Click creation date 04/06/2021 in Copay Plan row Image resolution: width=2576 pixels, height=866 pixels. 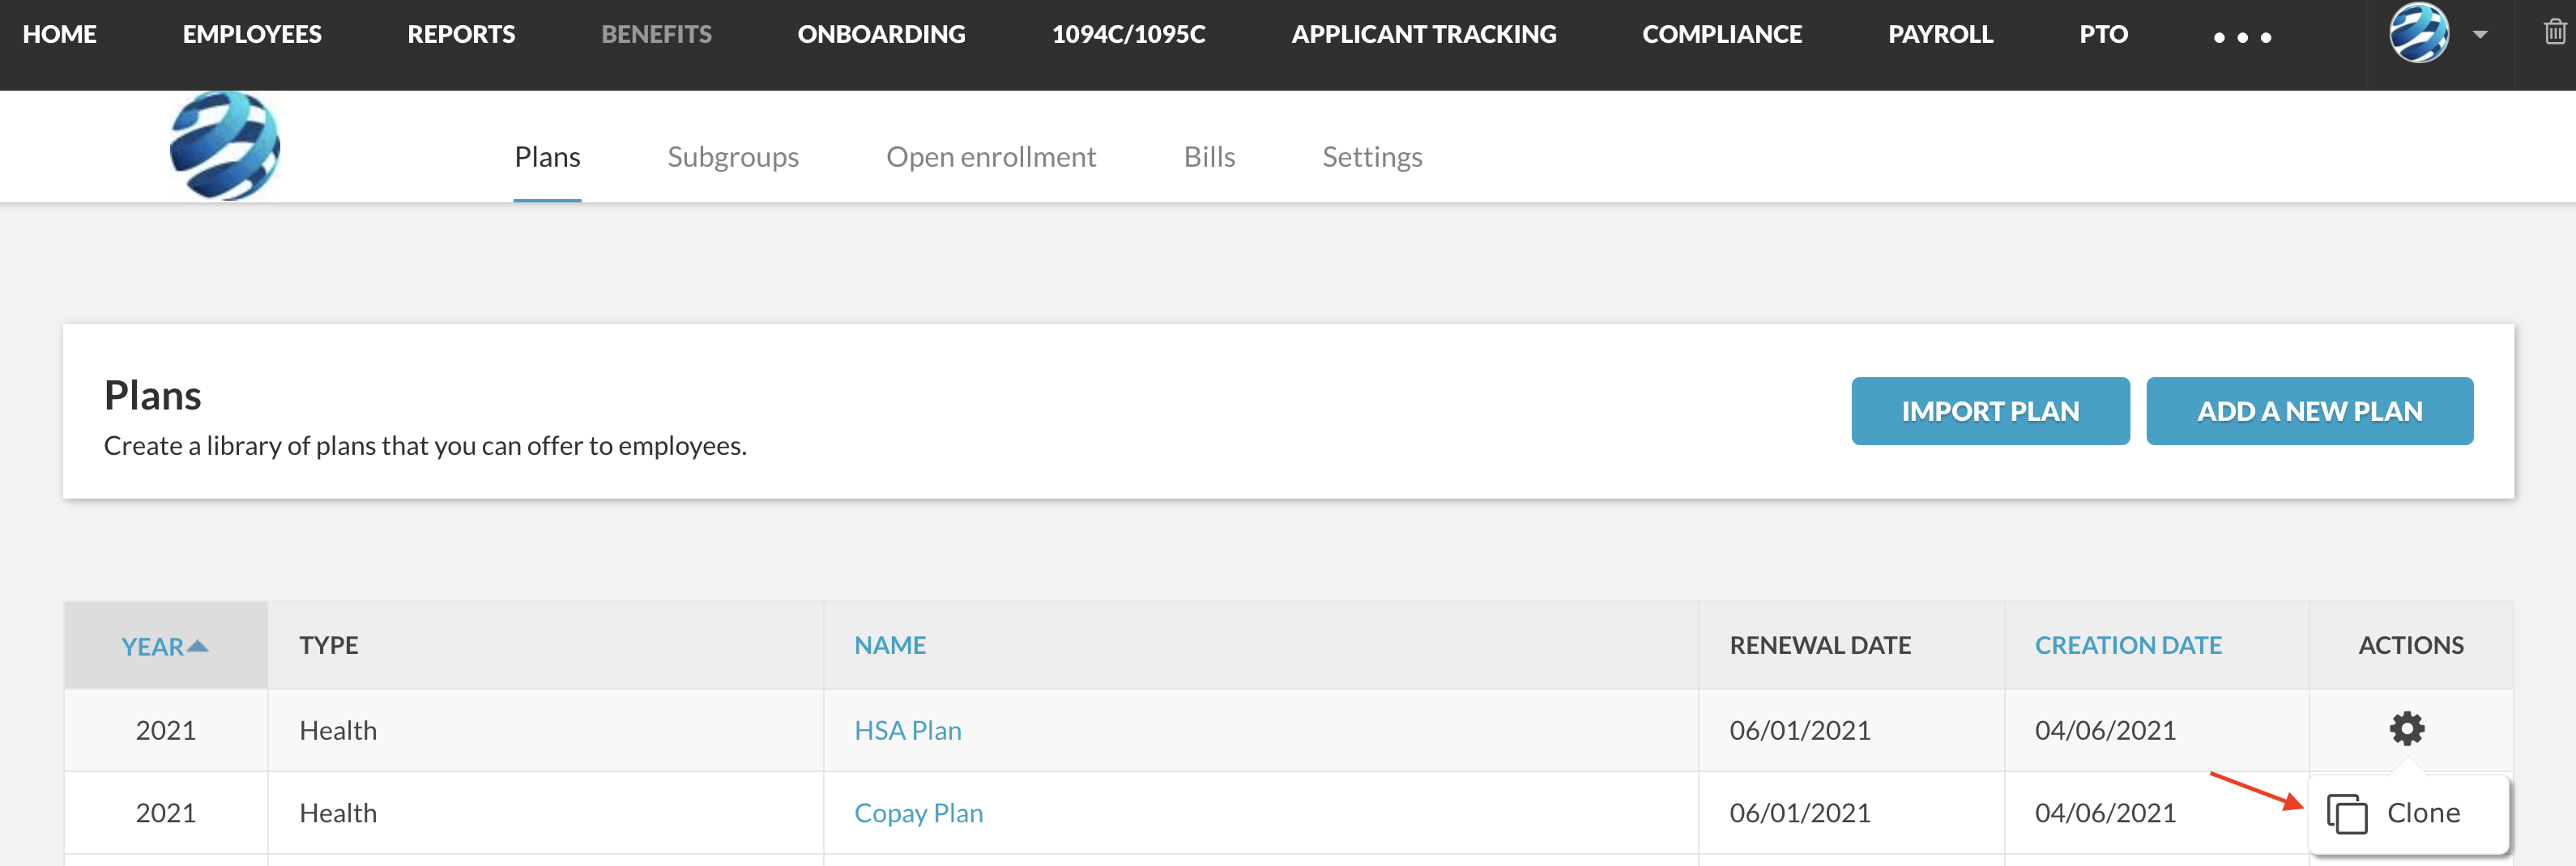[x=2105, y=813]
